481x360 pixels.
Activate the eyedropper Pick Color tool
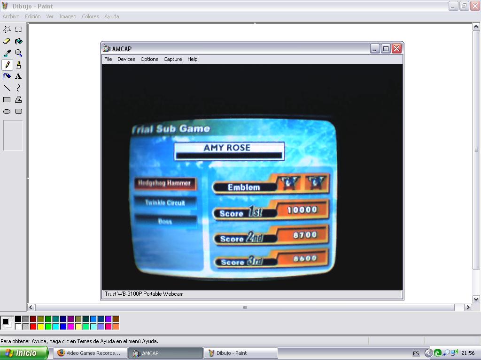click(7, 53)
